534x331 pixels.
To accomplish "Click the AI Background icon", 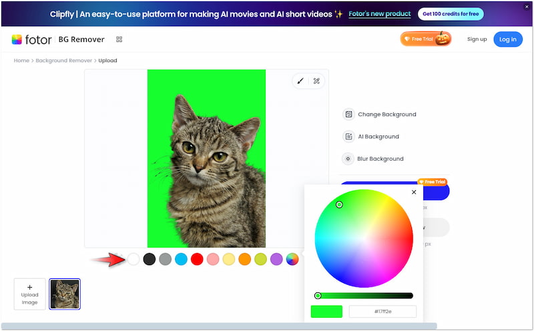I will (x=348, y=137).
